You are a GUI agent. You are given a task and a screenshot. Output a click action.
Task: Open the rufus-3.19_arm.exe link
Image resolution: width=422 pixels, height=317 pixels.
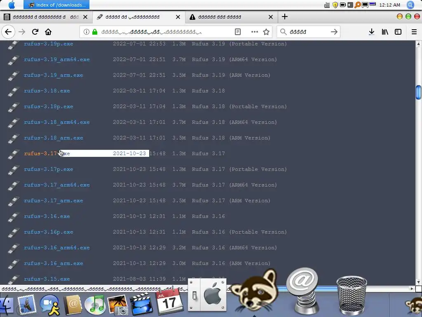54,75
